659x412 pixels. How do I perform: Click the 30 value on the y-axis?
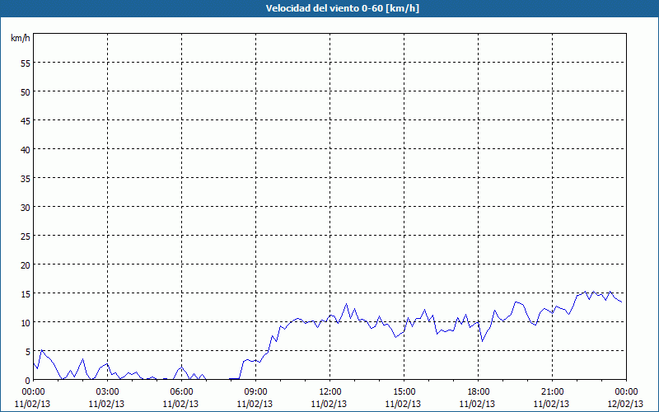click(26, 208)
